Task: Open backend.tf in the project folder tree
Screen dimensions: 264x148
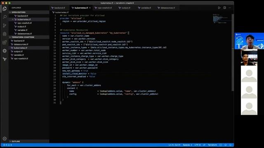Action: pyautogui.click(x=29, y=41)
